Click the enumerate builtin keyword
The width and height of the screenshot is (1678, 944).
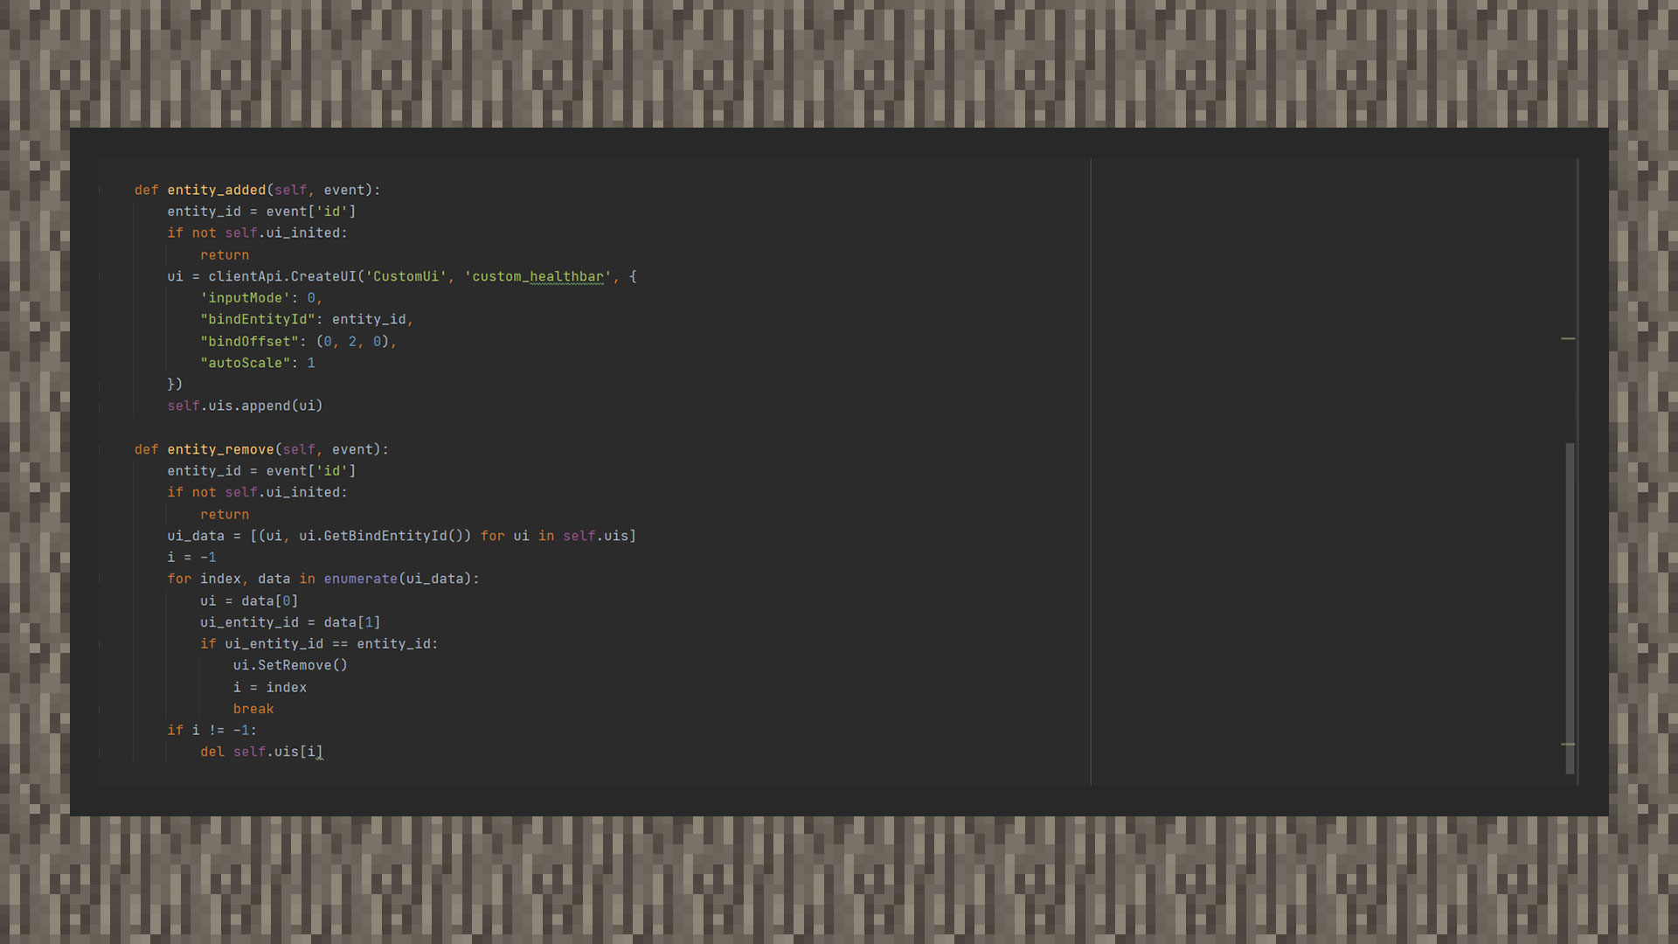(x=360, y=579)
